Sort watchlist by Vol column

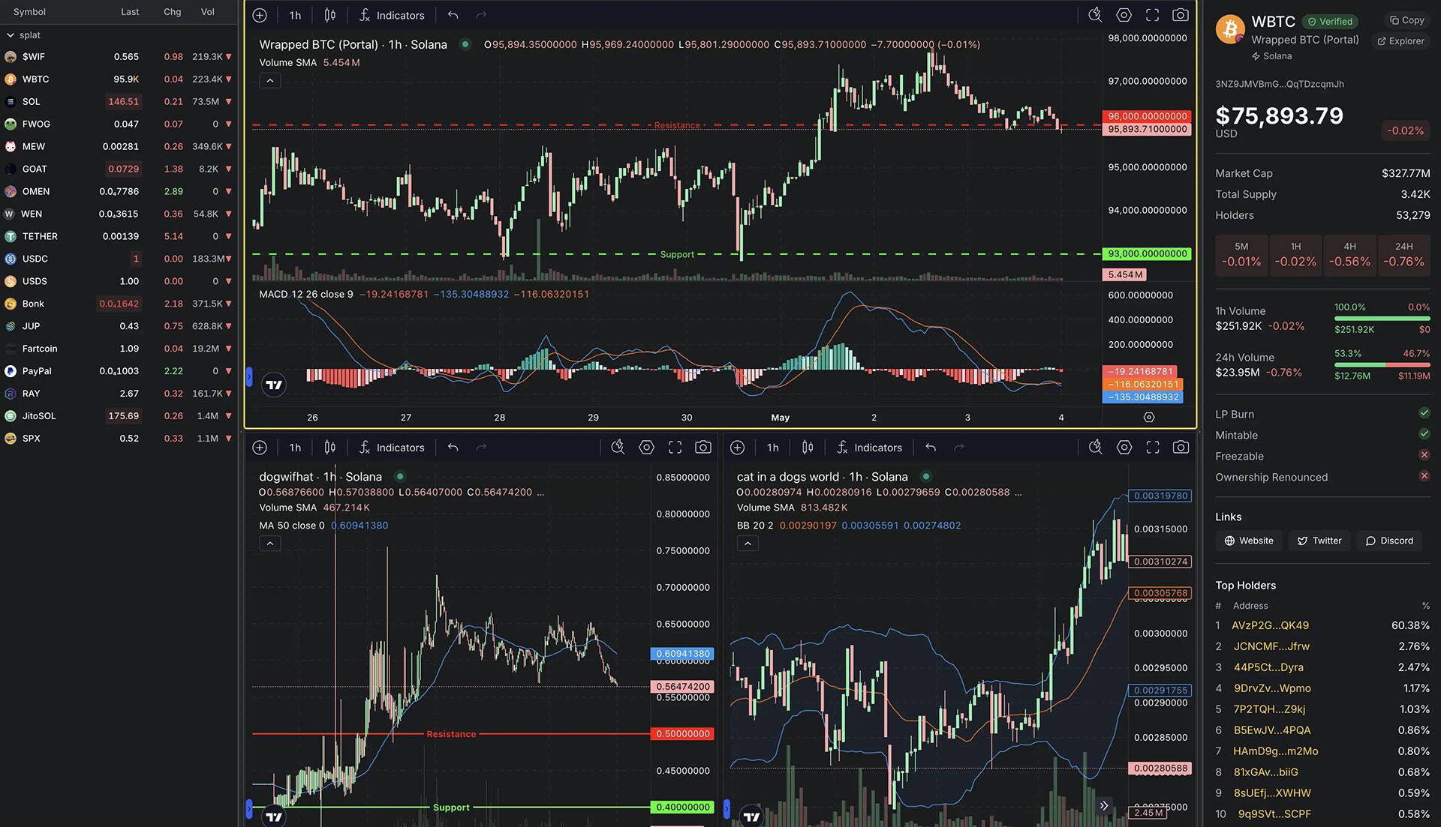pyautogui.click(x=208, y=12)
